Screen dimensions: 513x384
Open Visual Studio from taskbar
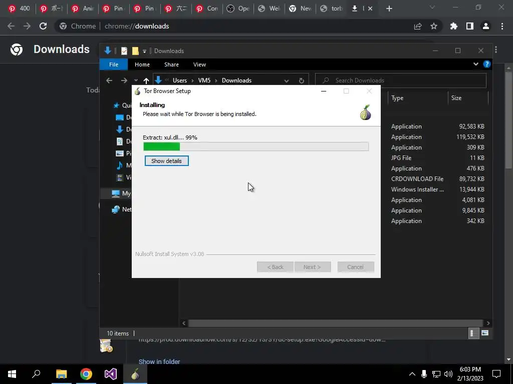click(111, 374)
